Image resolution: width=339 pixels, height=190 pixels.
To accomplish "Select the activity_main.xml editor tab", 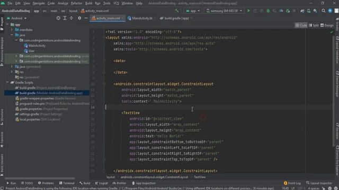I will (x=108, y=18).
